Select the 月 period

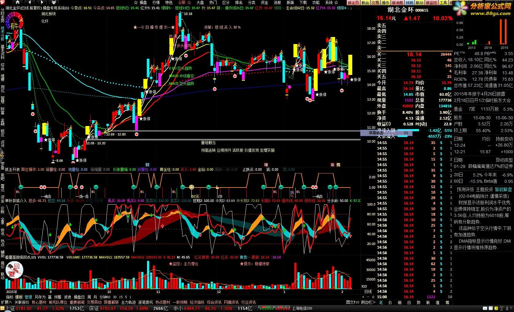[95, 297]
